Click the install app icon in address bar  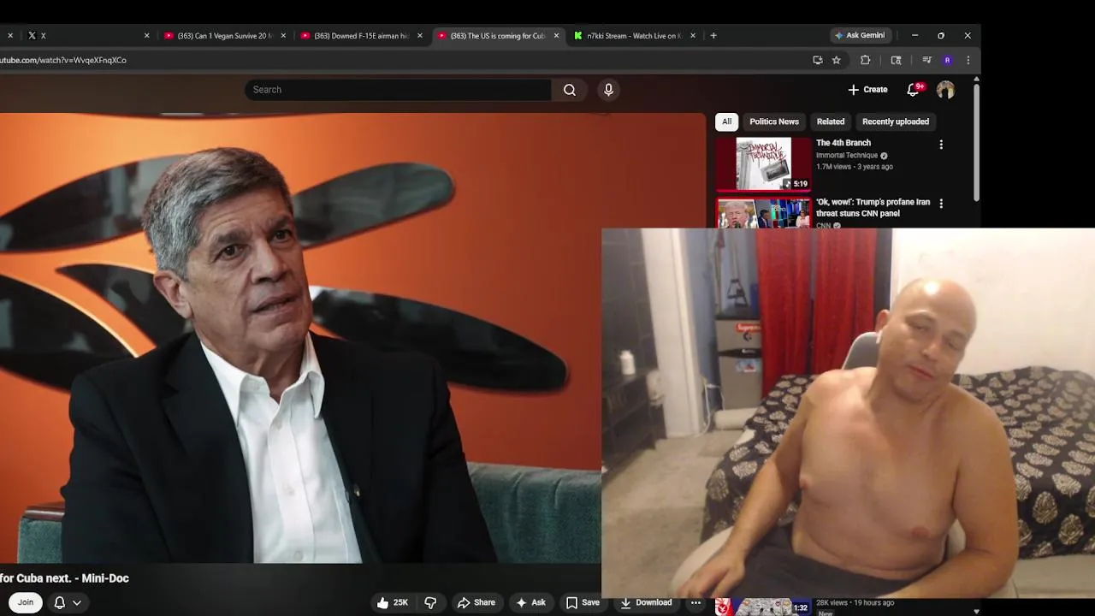[818, 60]
